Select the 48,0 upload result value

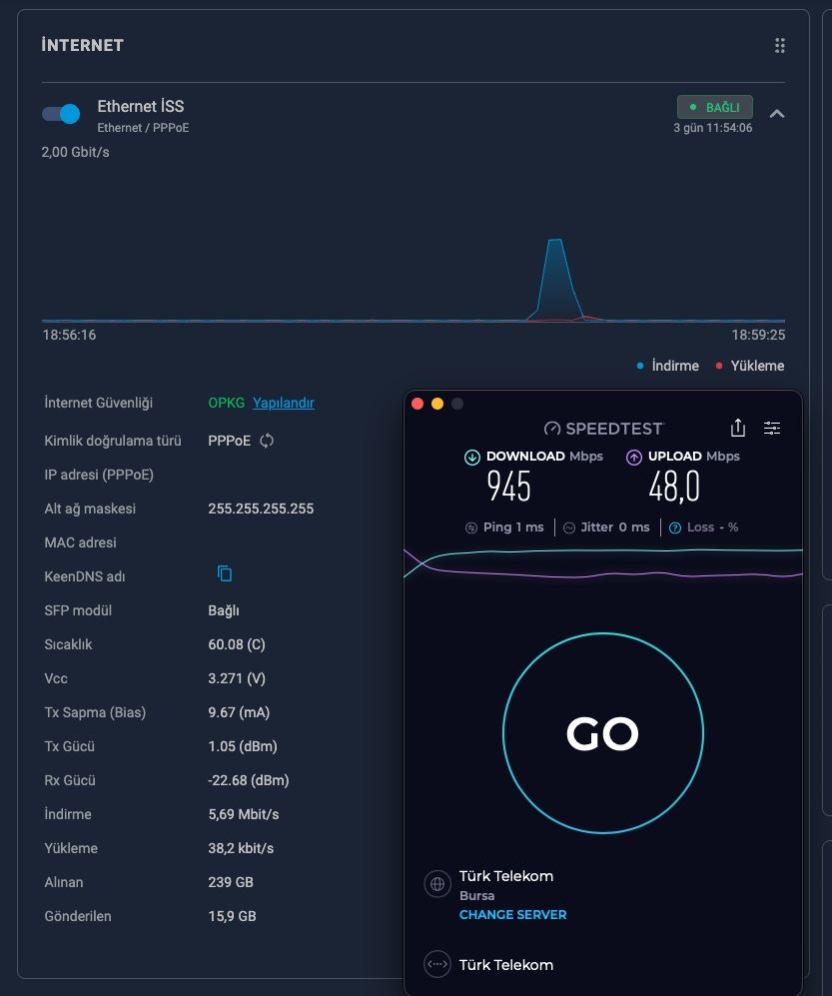674,487
